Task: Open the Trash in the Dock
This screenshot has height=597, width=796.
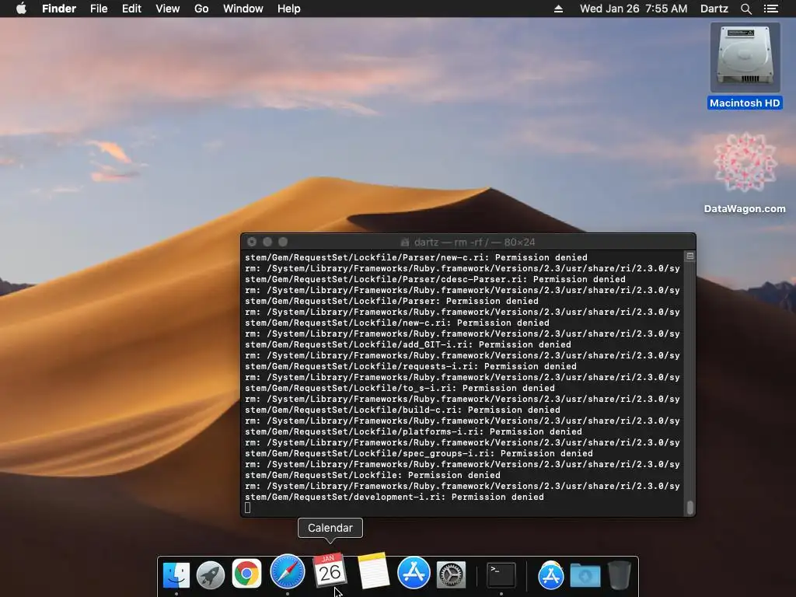Action: (620, 574)
